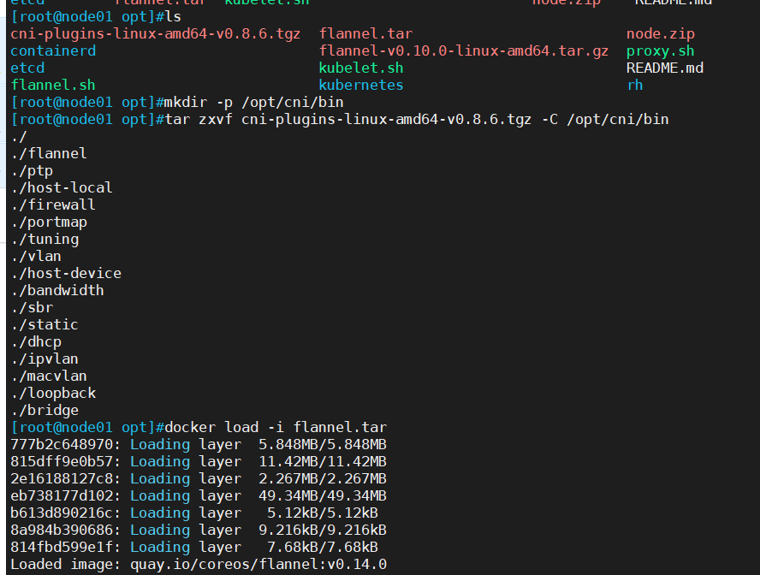Image resolution: width=760 pixels, height=575 pixels.
Task: Click the ./host-local extracted entry
Action: click(x=62, y=188)
